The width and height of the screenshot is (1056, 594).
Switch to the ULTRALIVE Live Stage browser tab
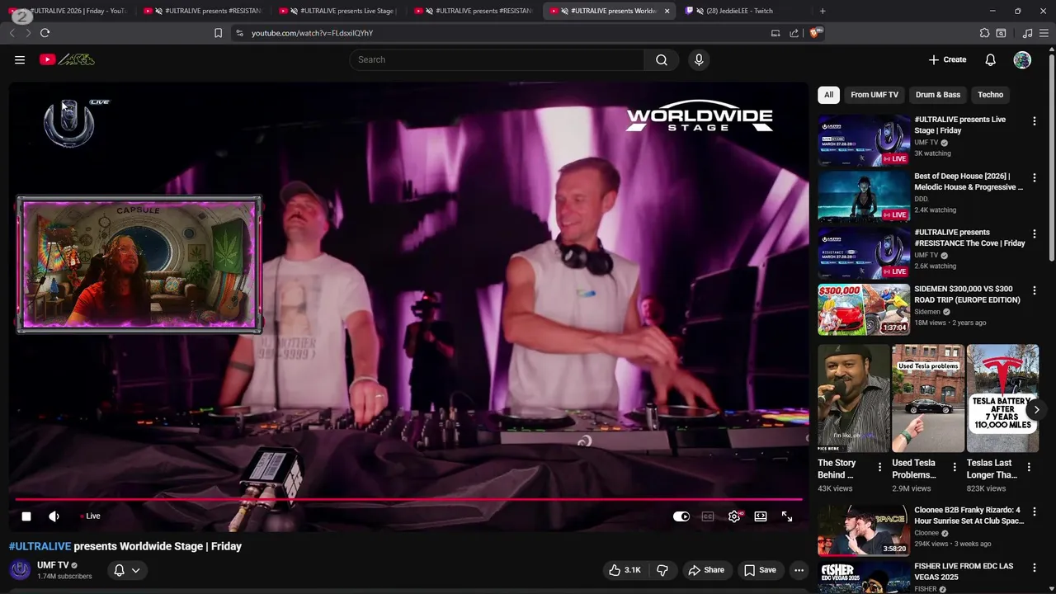point(340,11)
